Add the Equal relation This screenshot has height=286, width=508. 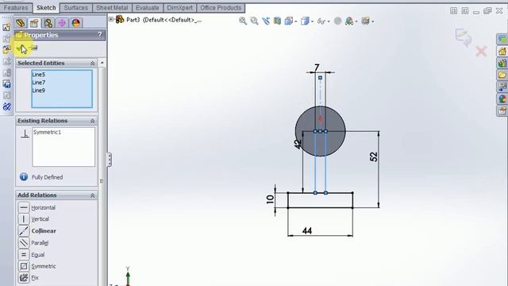coord(32,254)
